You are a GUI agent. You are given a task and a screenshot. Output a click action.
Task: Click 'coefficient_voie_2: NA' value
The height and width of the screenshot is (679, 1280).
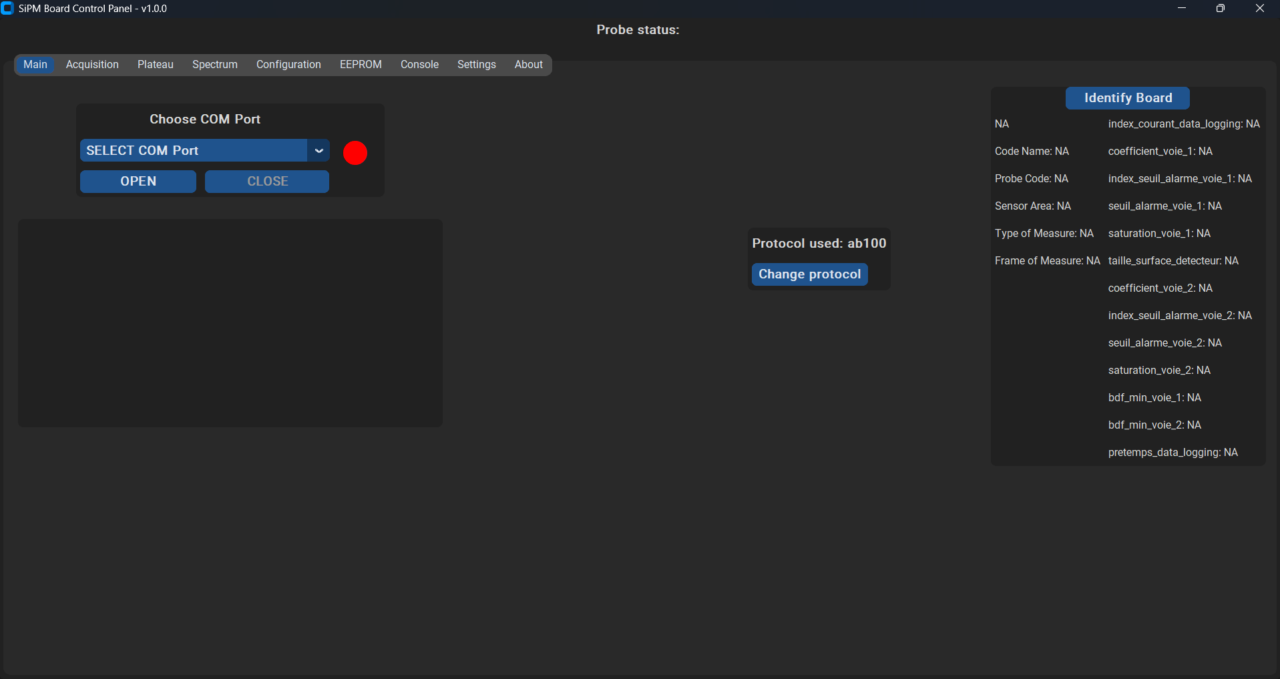[1160, 288]
